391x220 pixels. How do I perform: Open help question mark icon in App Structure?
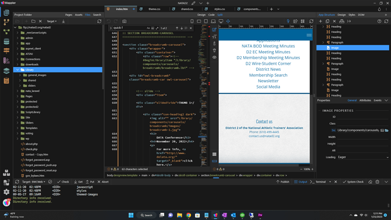[379, 21]
